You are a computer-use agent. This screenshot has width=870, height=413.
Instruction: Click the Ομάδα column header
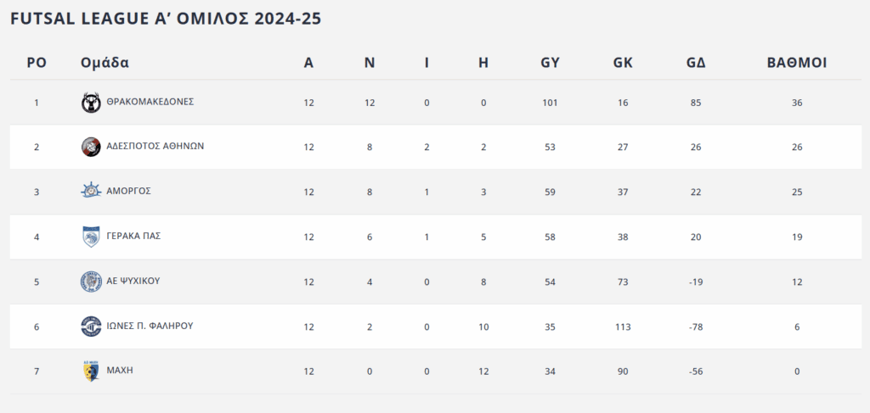(x=105, y=63)
